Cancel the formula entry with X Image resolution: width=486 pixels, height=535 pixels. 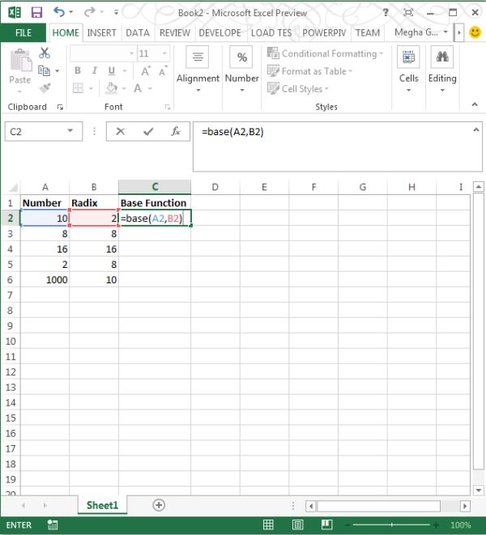(x=120, y=131)
